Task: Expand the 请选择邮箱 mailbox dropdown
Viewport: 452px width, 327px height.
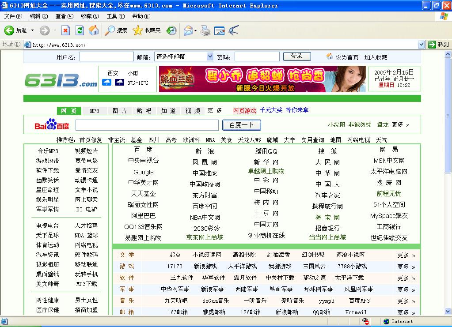Action: tap(210, 56)
